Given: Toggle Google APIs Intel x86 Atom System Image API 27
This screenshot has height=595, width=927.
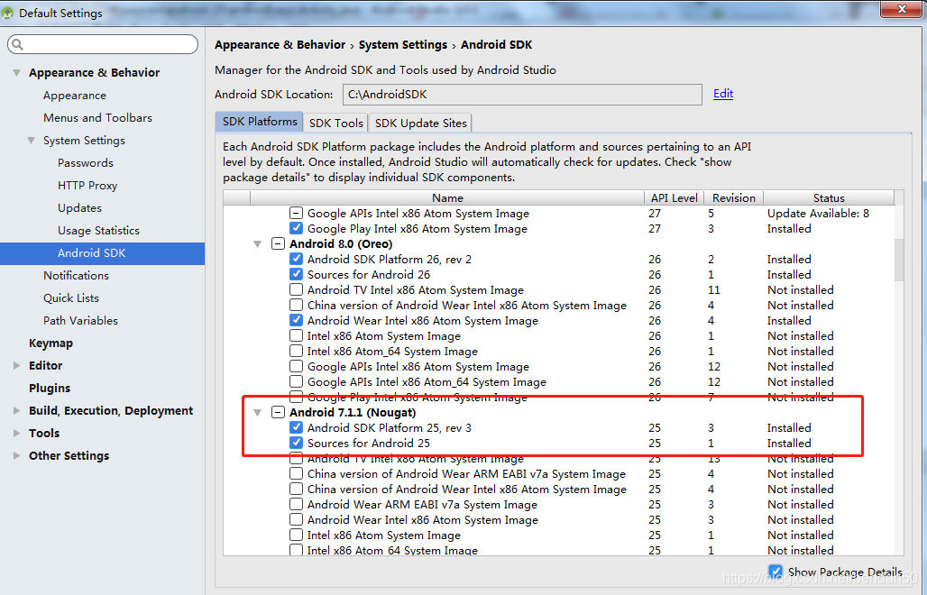Looking at the screenshot, I should point(296,214).
